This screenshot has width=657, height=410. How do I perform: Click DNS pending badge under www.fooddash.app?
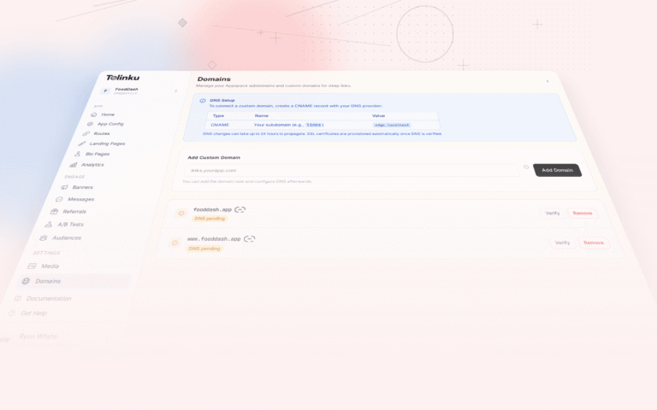tap(204, 249)
